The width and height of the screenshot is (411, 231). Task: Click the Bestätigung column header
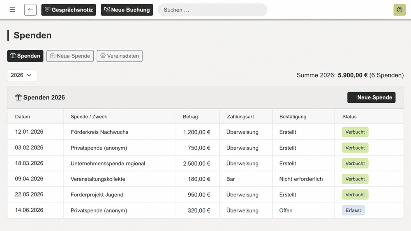(x=293, y=117)
